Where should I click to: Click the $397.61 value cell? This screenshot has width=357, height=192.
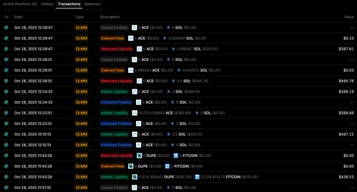(346, 49)
